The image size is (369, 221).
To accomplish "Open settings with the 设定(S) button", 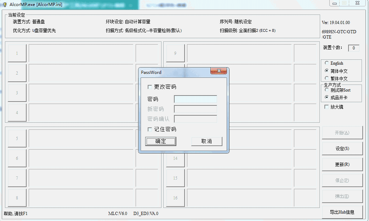I will coord(342,148).
